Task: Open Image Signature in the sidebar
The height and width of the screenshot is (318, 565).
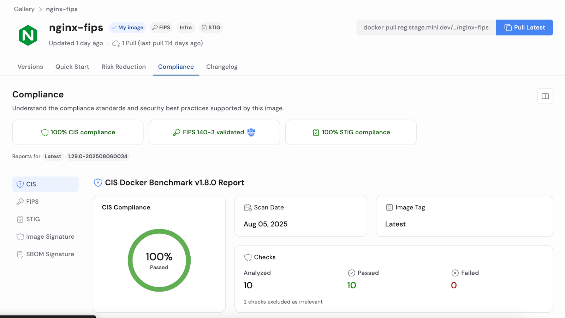Action: [46, 237]
